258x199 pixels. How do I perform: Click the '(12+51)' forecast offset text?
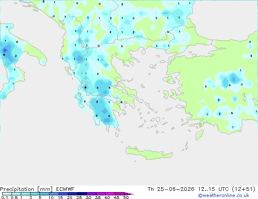243,189
